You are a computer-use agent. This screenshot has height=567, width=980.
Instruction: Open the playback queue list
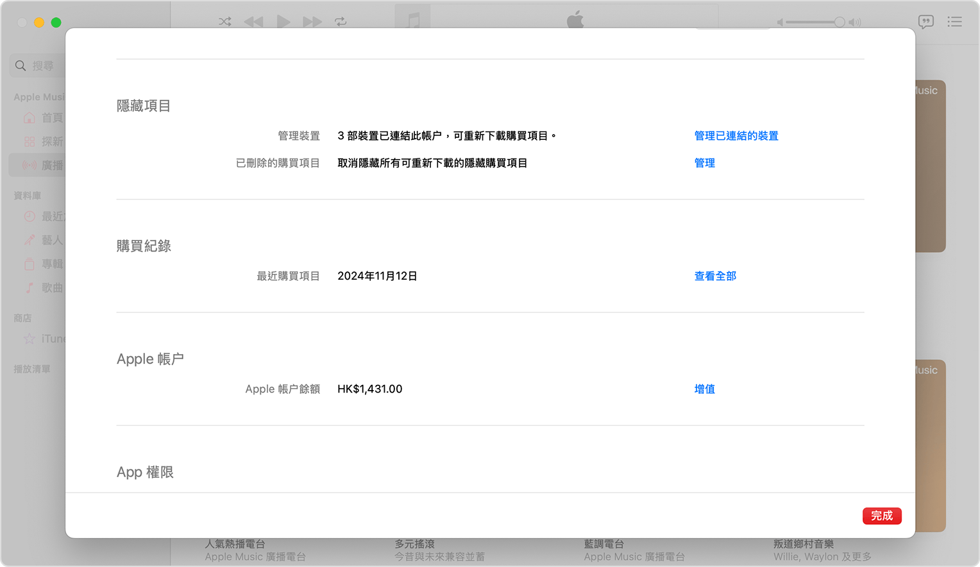pyautogui.click(x=955, y=22)
